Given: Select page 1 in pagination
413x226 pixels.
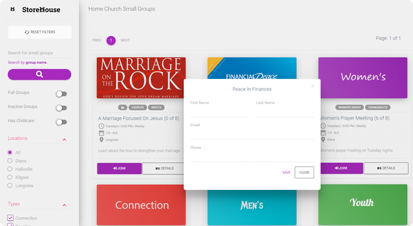Looking at the screenshot, I should point(111,40).
